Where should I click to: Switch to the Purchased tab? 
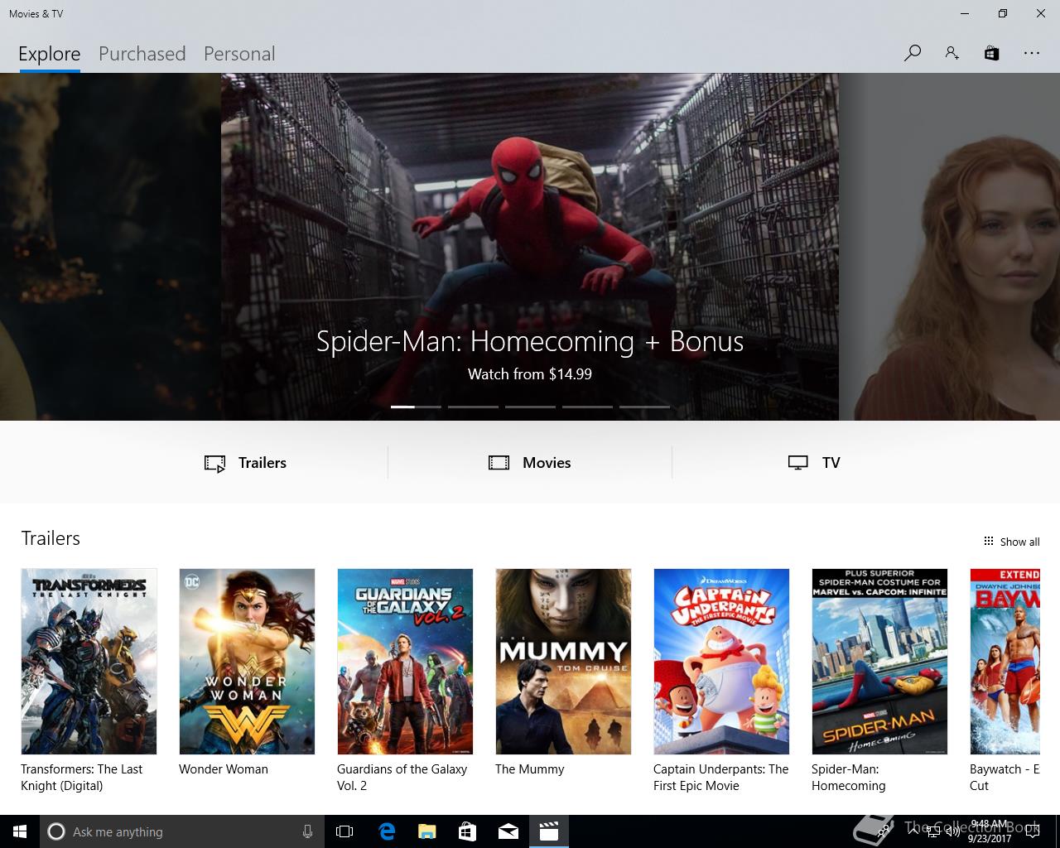coord(142,54)
